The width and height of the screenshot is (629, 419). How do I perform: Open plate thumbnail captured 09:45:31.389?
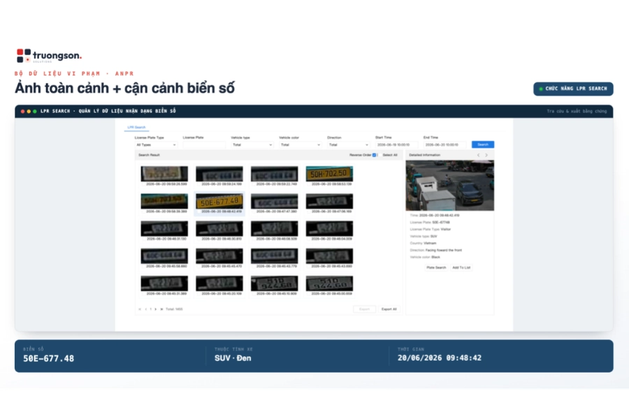164,284
